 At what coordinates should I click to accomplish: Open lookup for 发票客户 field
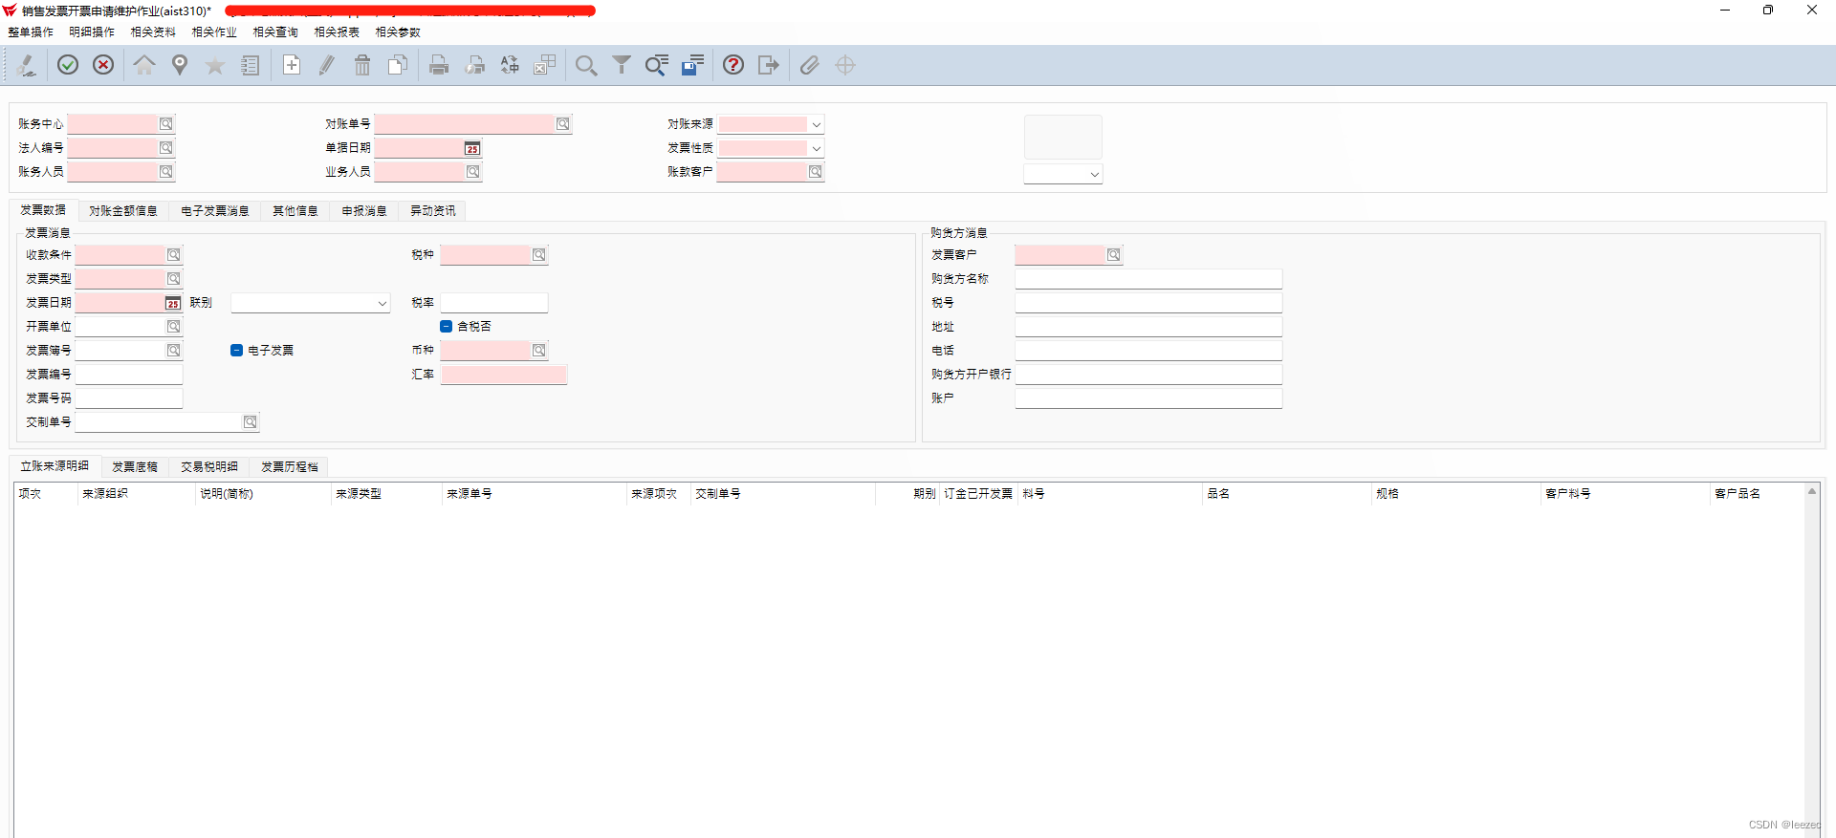(x=1114, y=255)
